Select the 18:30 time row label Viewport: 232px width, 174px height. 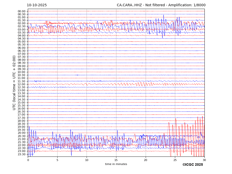22,124
